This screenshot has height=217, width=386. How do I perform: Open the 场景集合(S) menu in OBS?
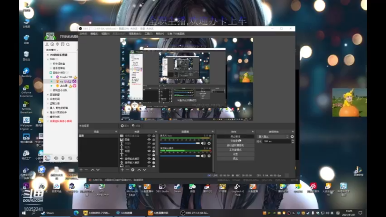tap(135, 34)
